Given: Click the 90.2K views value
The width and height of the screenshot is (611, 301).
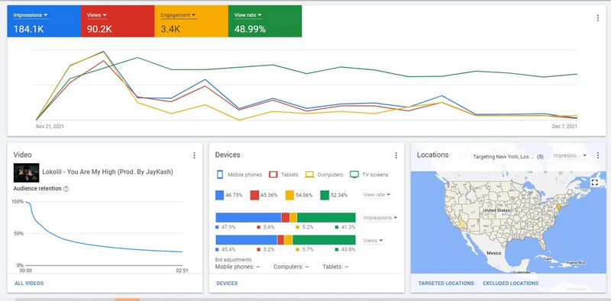Looking at the screenshot, I should 99,29.
